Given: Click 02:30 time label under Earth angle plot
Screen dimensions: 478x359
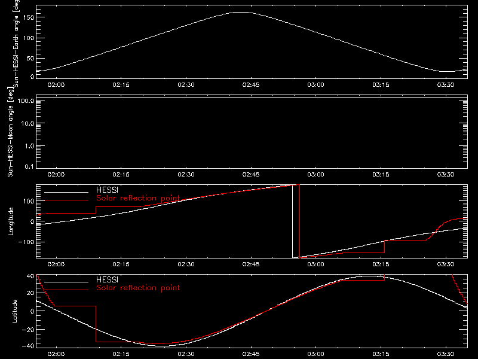Looking at the screenshot, I should pyautogui.click(x=186, y=85).
